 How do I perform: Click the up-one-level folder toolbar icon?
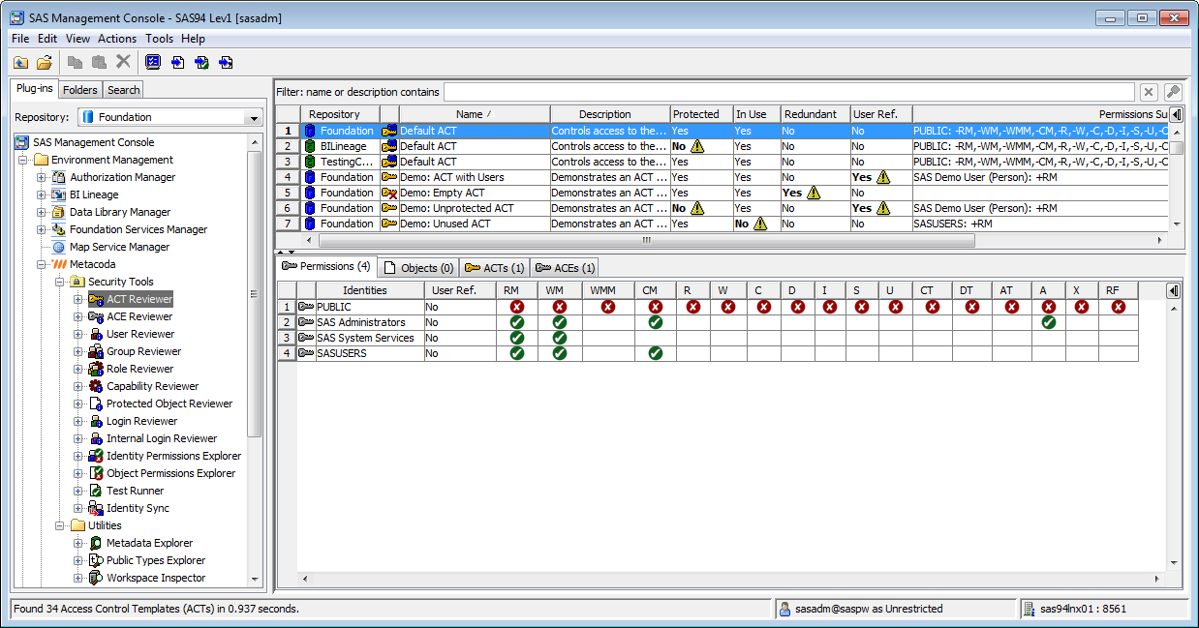coord(20,62)
